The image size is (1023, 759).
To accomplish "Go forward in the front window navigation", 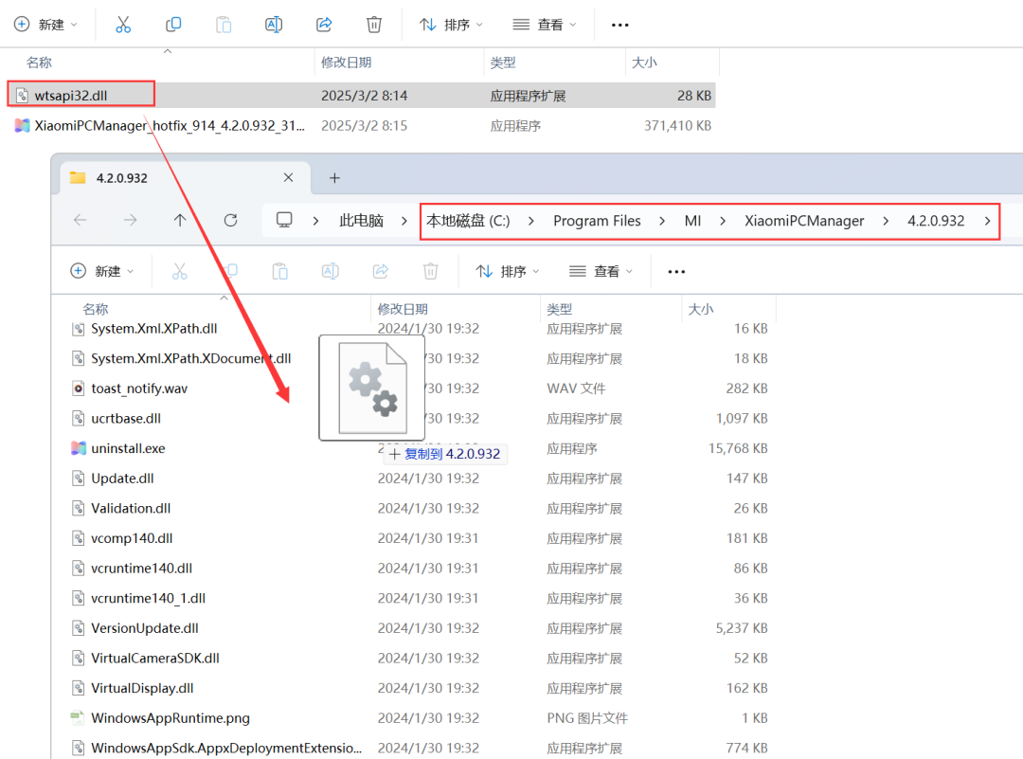I will pyautogui.click(x=131, y=221).
